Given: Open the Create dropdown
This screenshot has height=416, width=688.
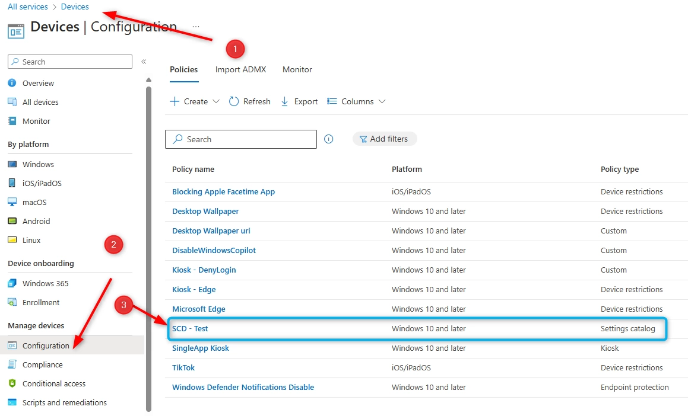Looking at the screenshot, I should pos(194,101).
